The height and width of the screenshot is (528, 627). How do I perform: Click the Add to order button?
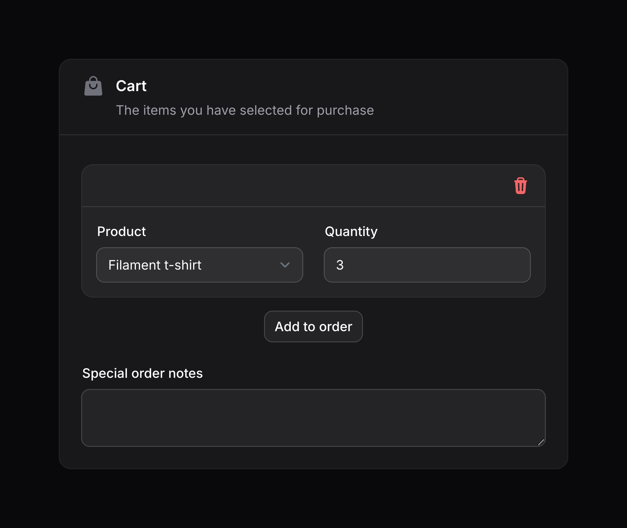click(x=313, y=327)
